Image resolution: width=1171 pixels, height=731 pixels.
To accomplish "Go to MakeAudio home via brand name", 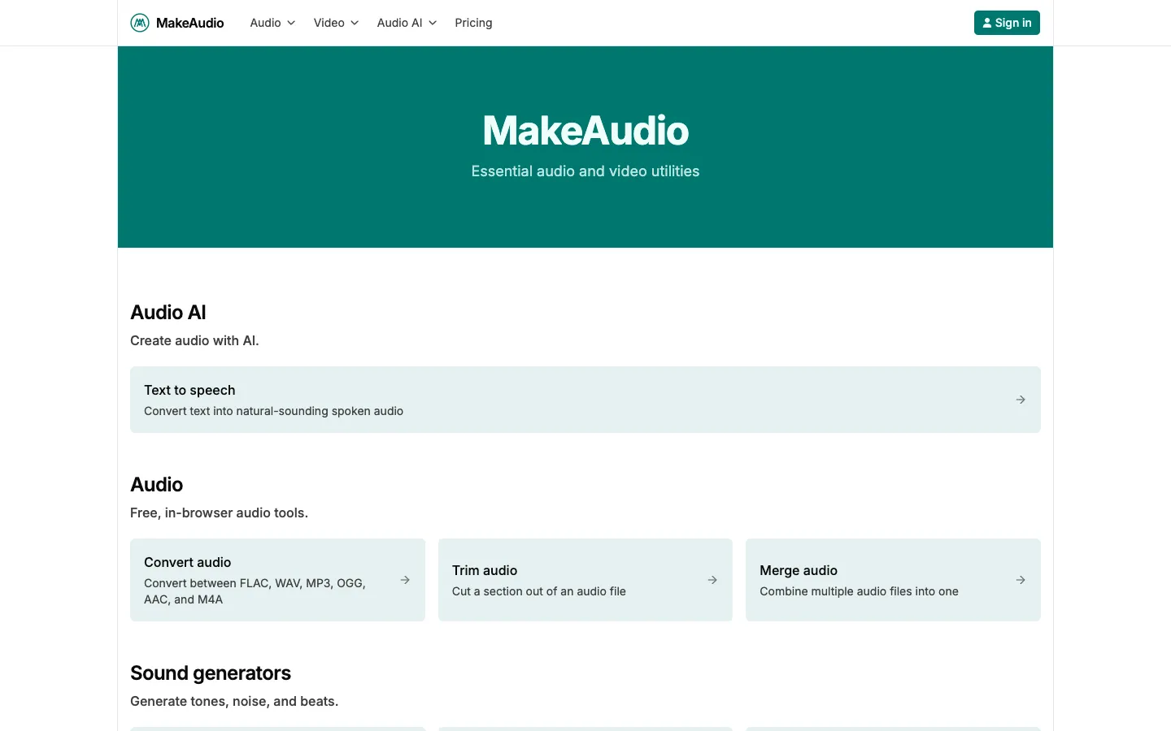I will (x=189, y=23).
